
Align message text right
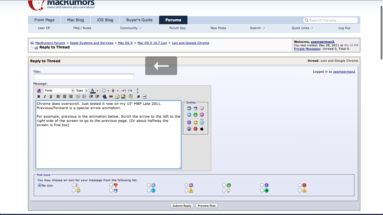71,97
